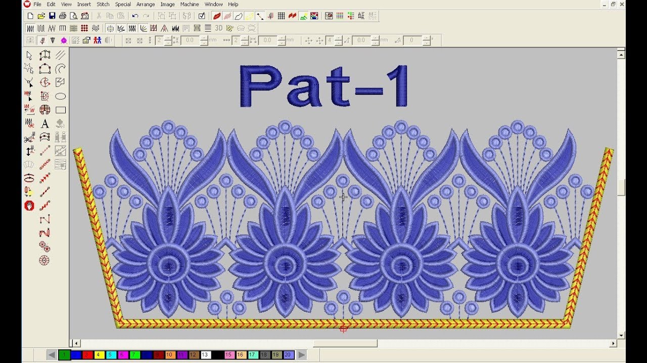Open the Stitch menu

[103, 4]
